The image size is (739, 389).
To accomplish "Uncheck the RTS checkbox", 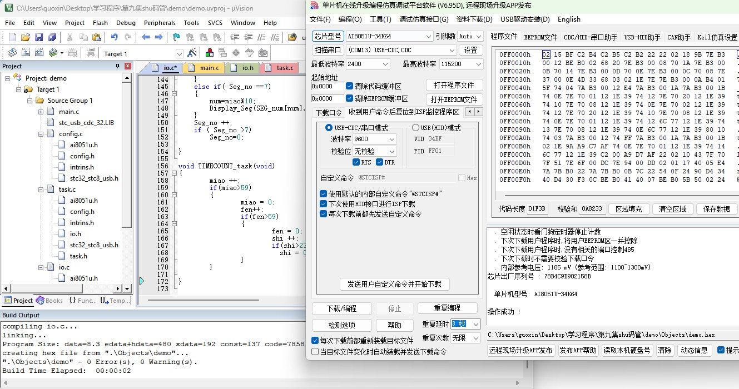I will (356, 162).
